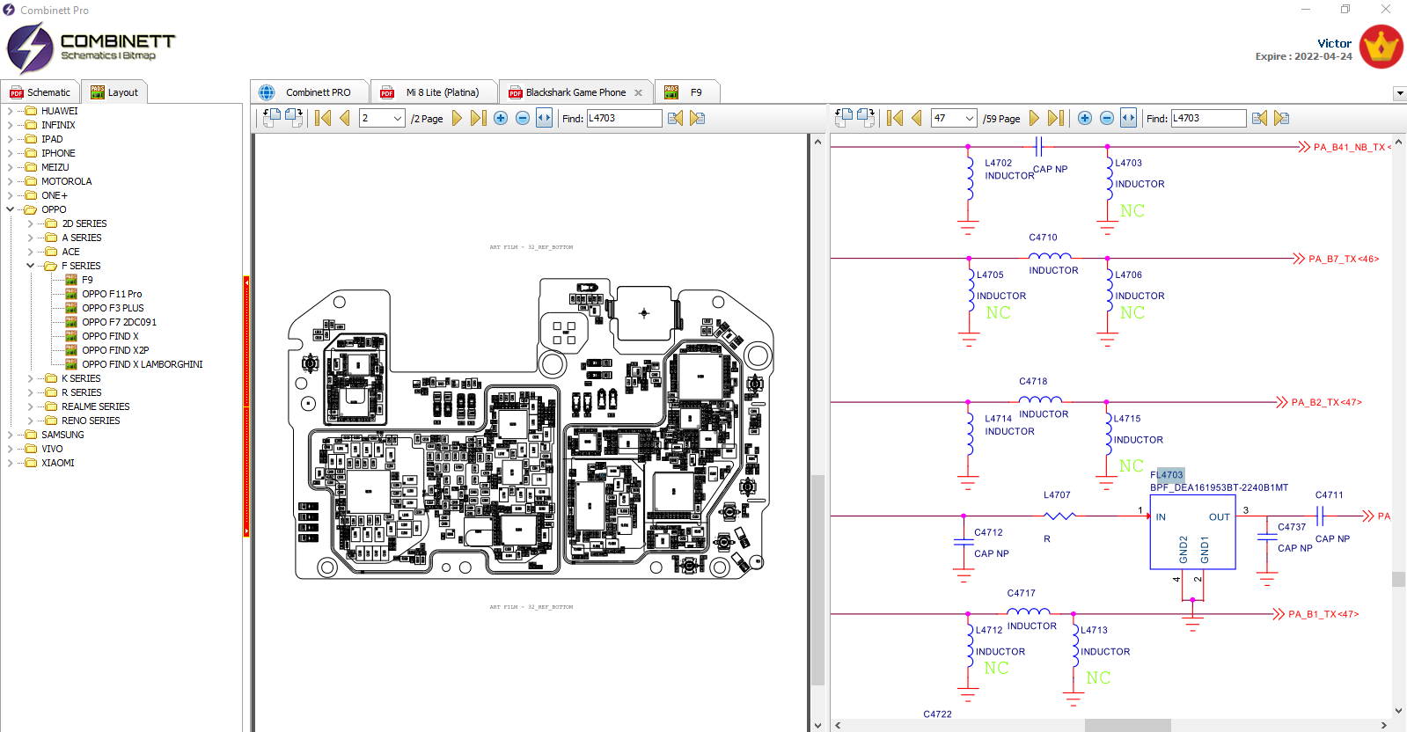Rotate layout page clockwise in left viewer
The image size is (1407, 732).
(294, 118)
